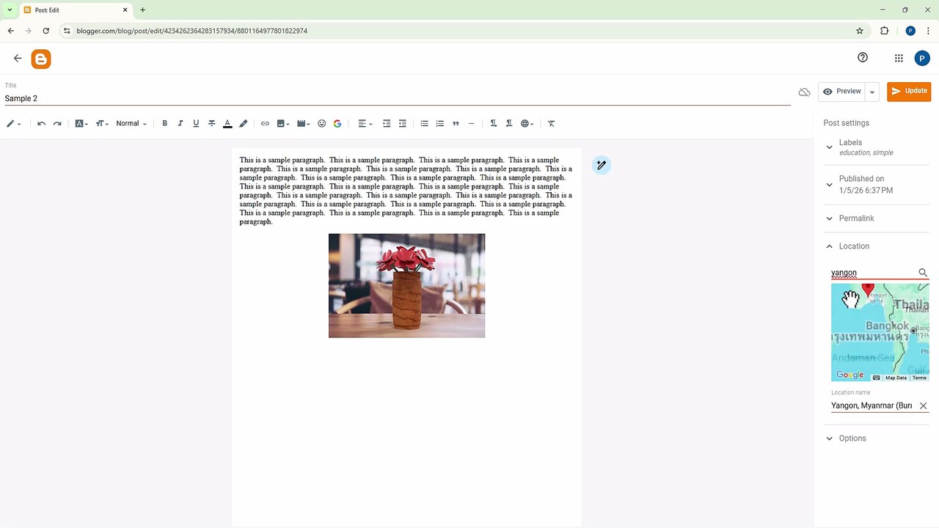The width and height of the screenshot is (939, 528).
Task: Open the map keyboard shortcuts icon
Action: click(x=876, y=378)
